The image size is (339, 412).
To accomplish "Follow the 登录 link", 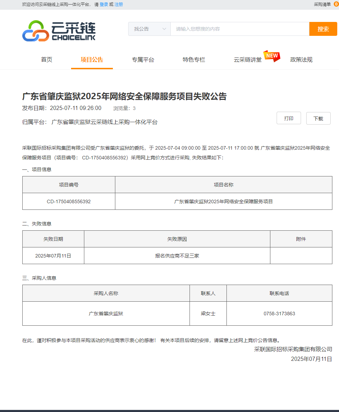I will click(x=103, y=5).
